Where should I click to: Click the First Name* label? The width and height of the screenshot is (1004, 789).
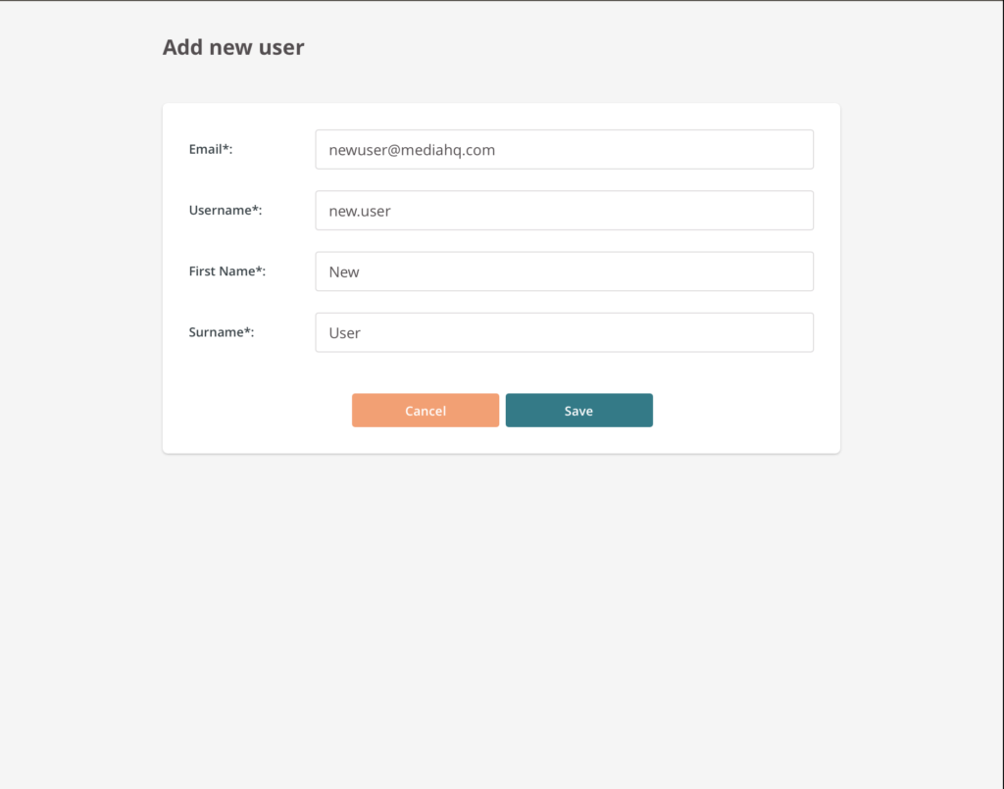pos(227,271)
